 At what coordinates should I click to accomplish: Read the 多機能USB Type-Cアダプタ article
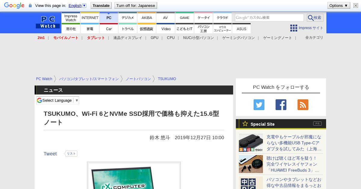[294, 143]
